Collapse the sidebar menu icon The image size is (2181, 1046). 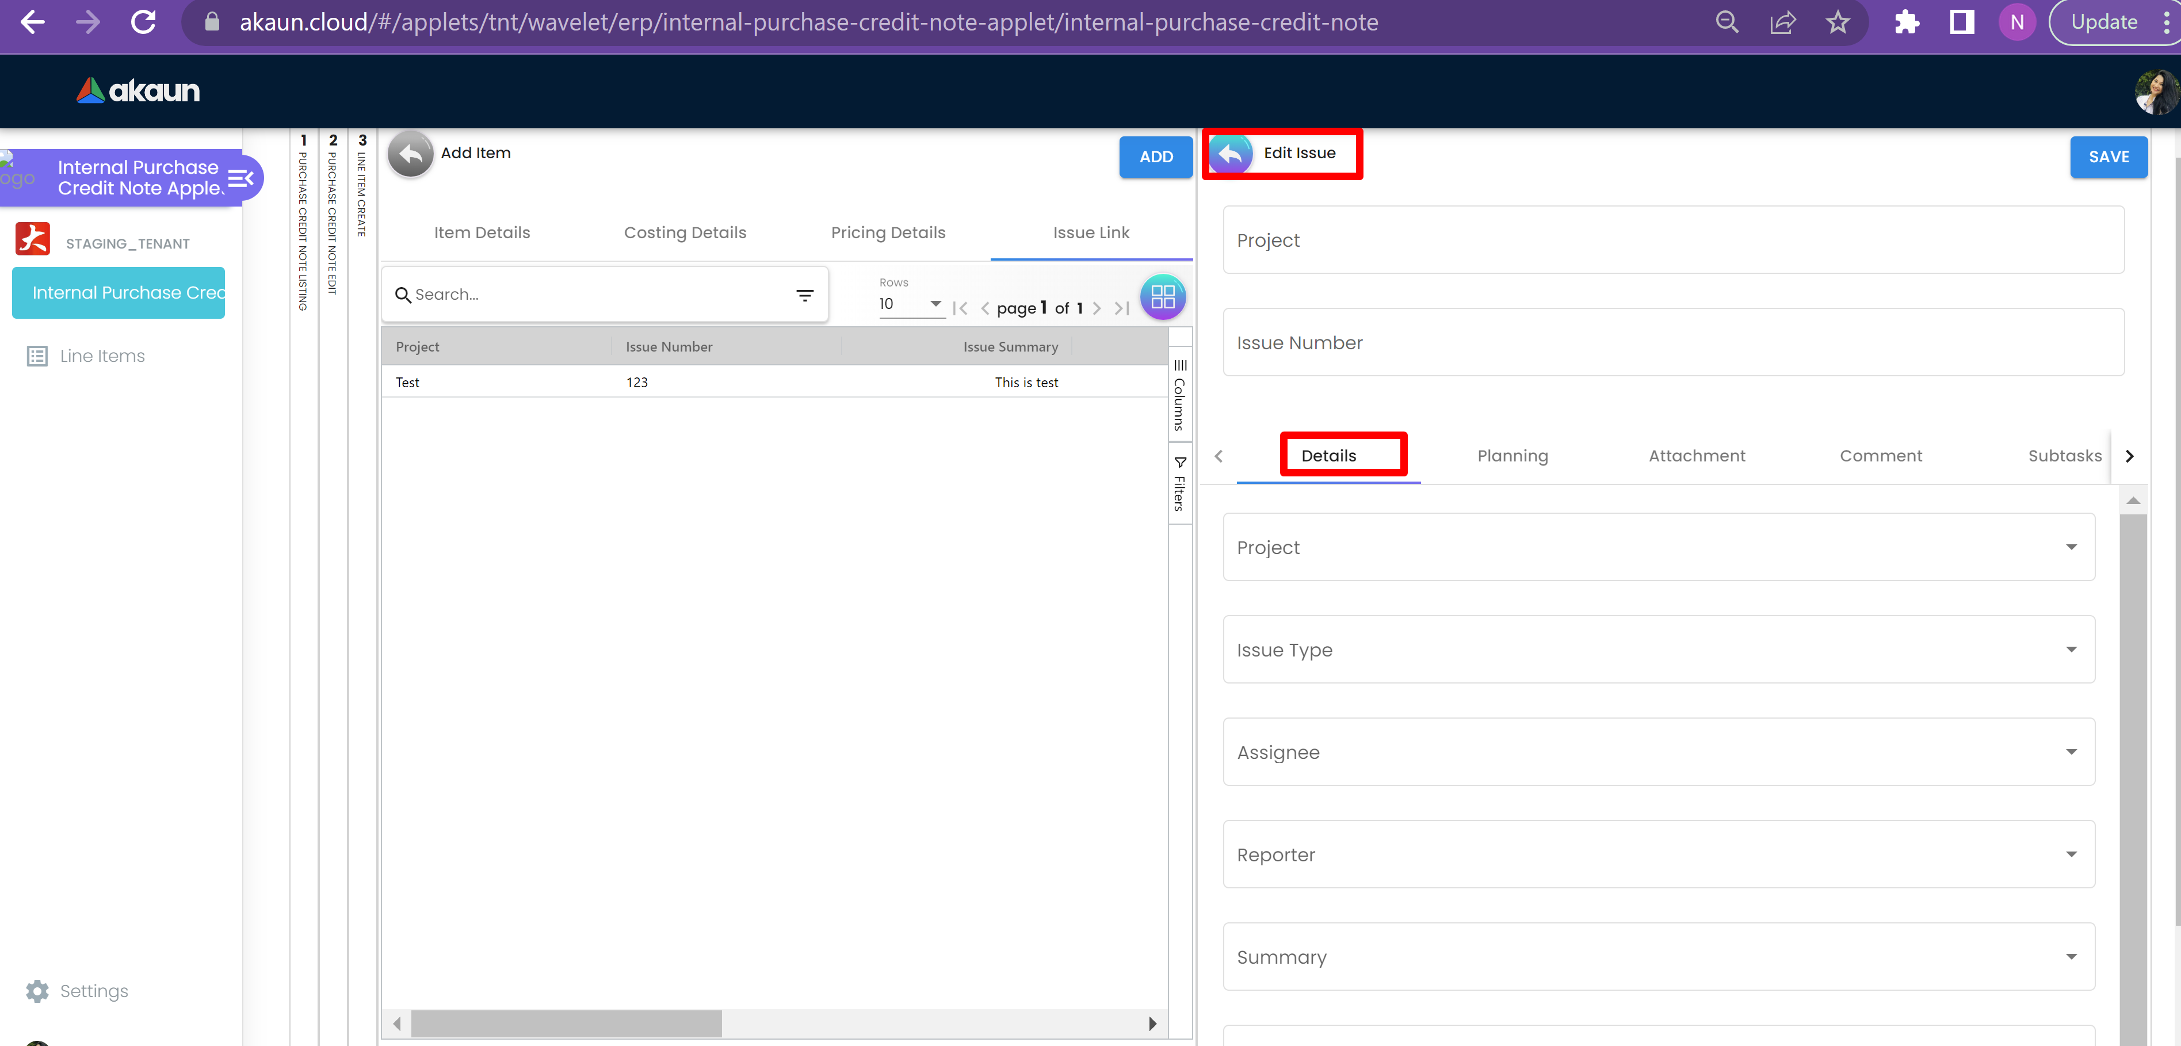240,178
